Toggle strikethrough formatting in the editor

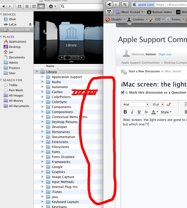pos(146,112)
